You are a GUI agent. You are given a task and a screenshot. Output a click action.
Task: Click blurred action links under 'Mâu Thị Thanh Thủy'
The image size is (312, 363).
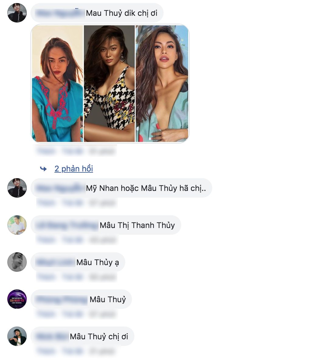coord(76,240)
